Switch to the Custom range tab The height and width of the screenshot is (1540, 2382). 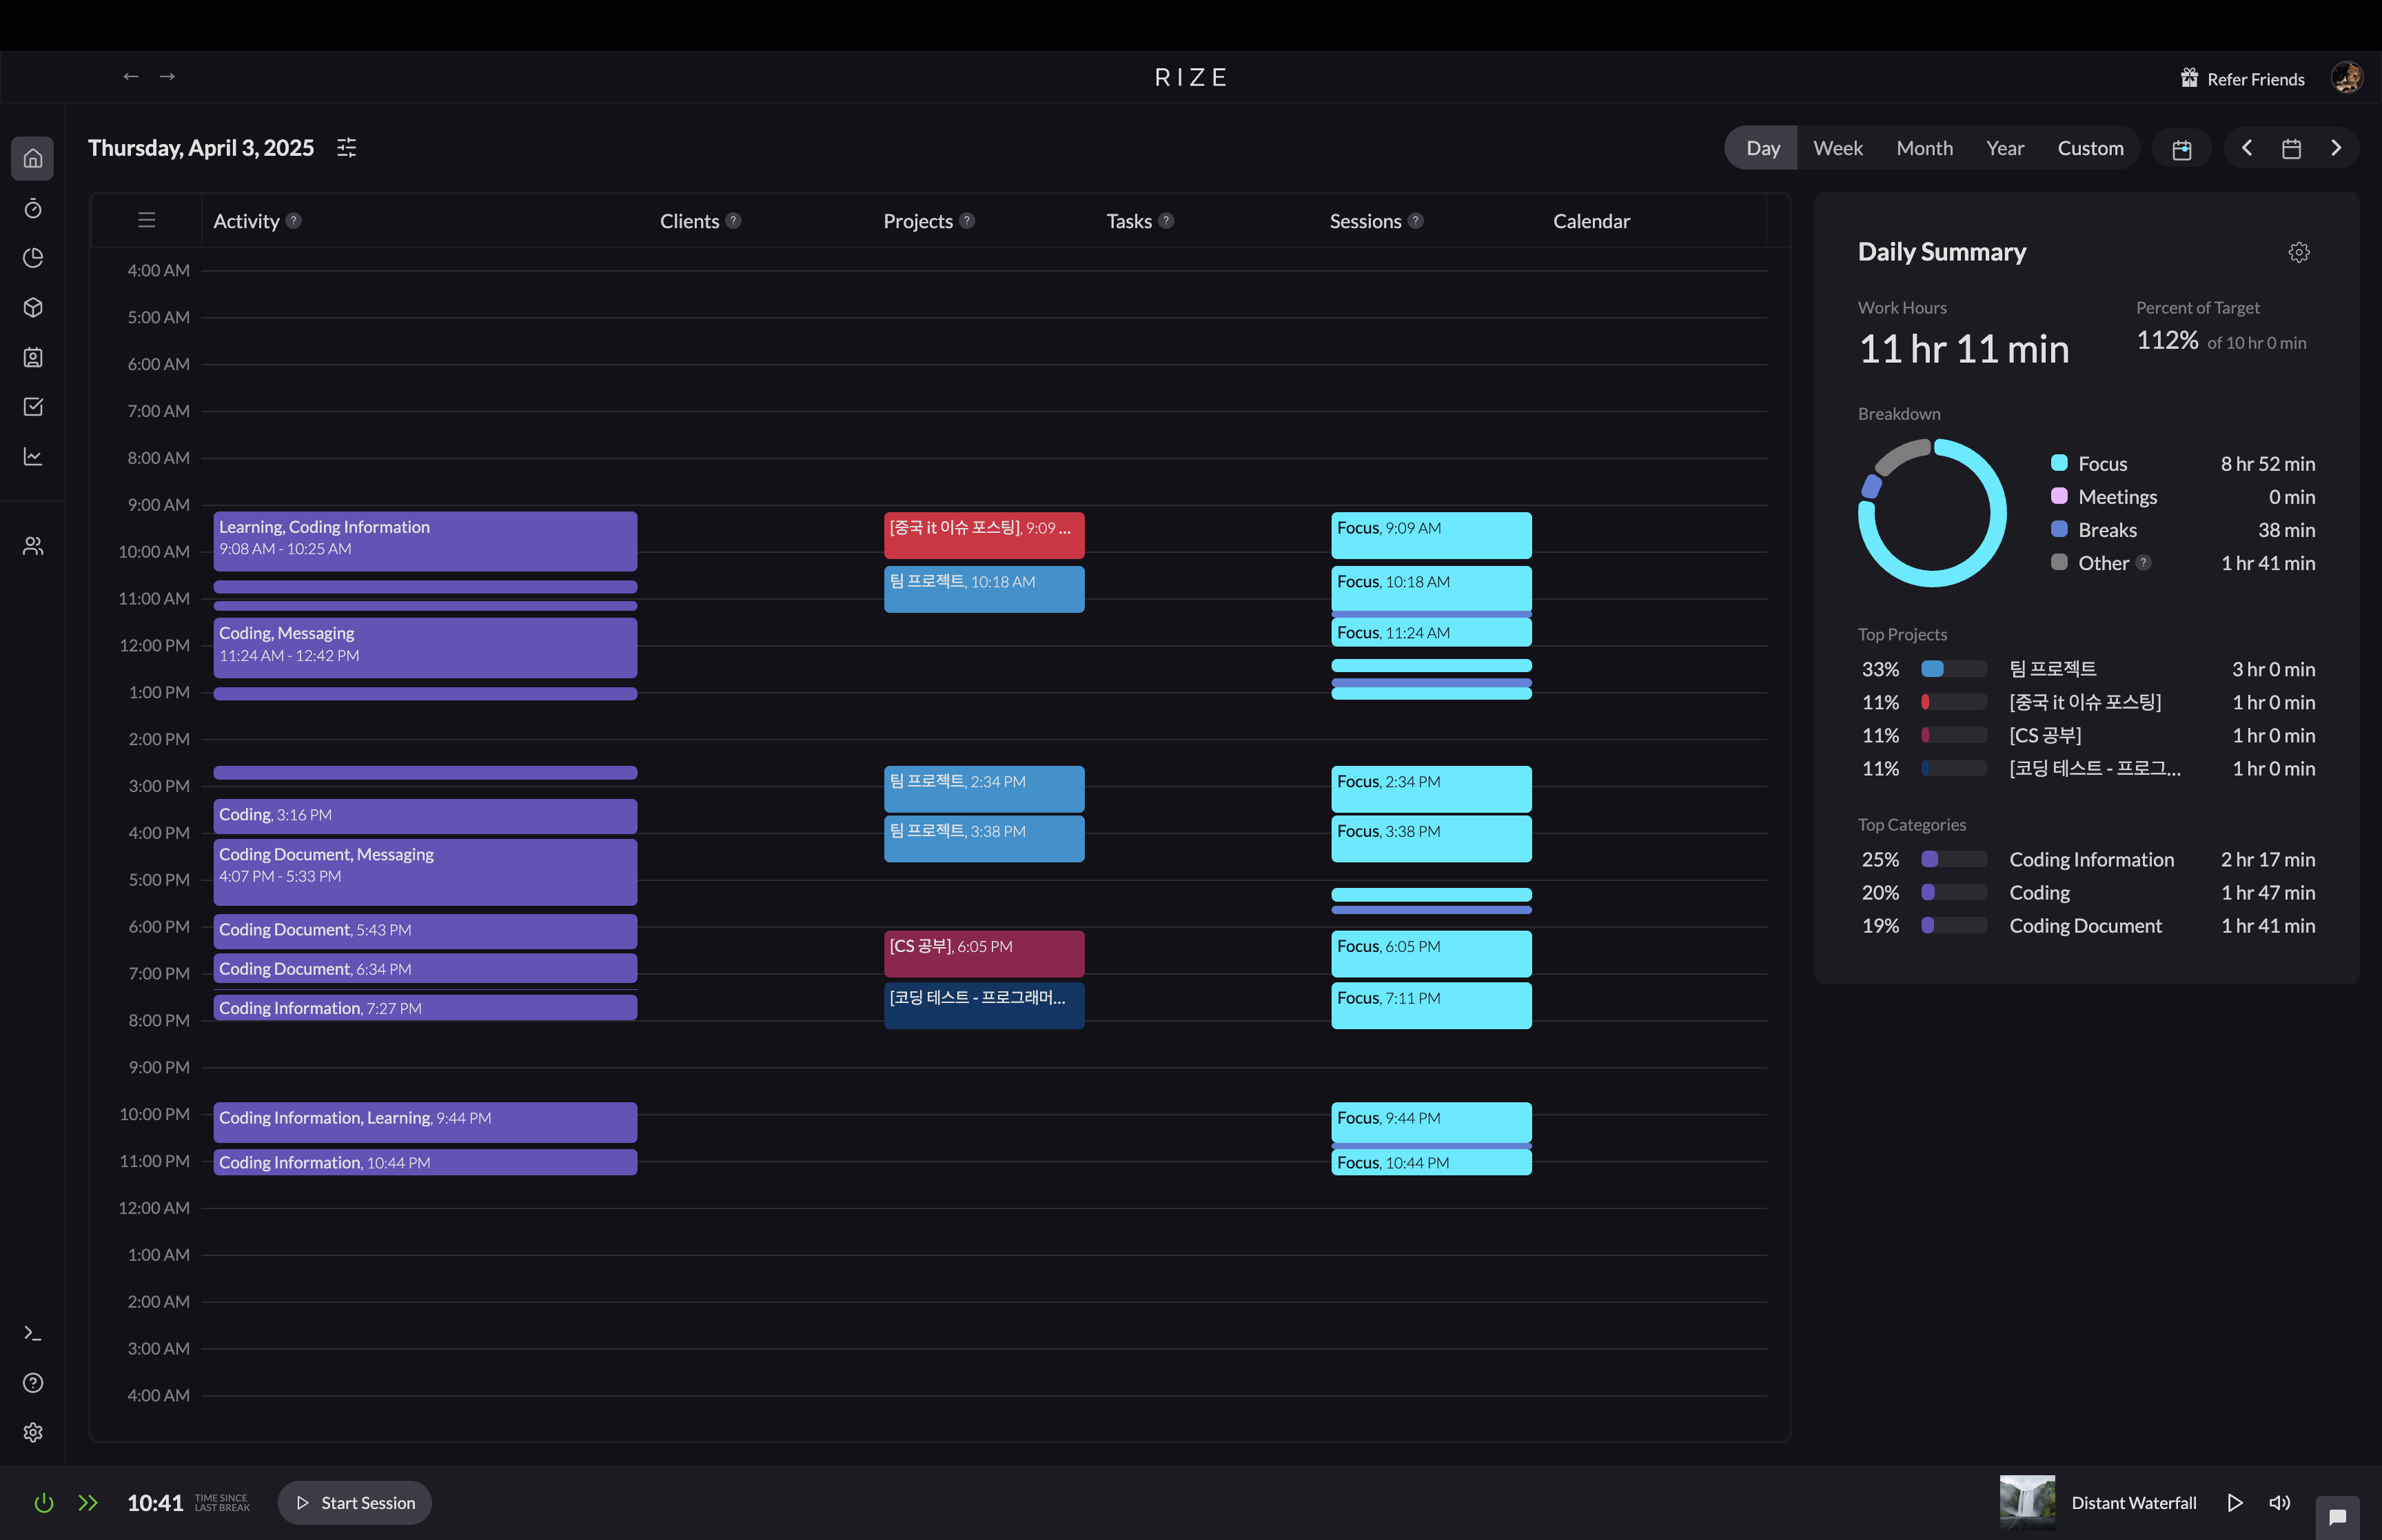(x=2089, y=148)
